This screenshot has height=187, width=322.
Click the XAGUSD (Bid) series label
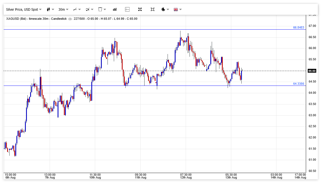pos(16,19)
